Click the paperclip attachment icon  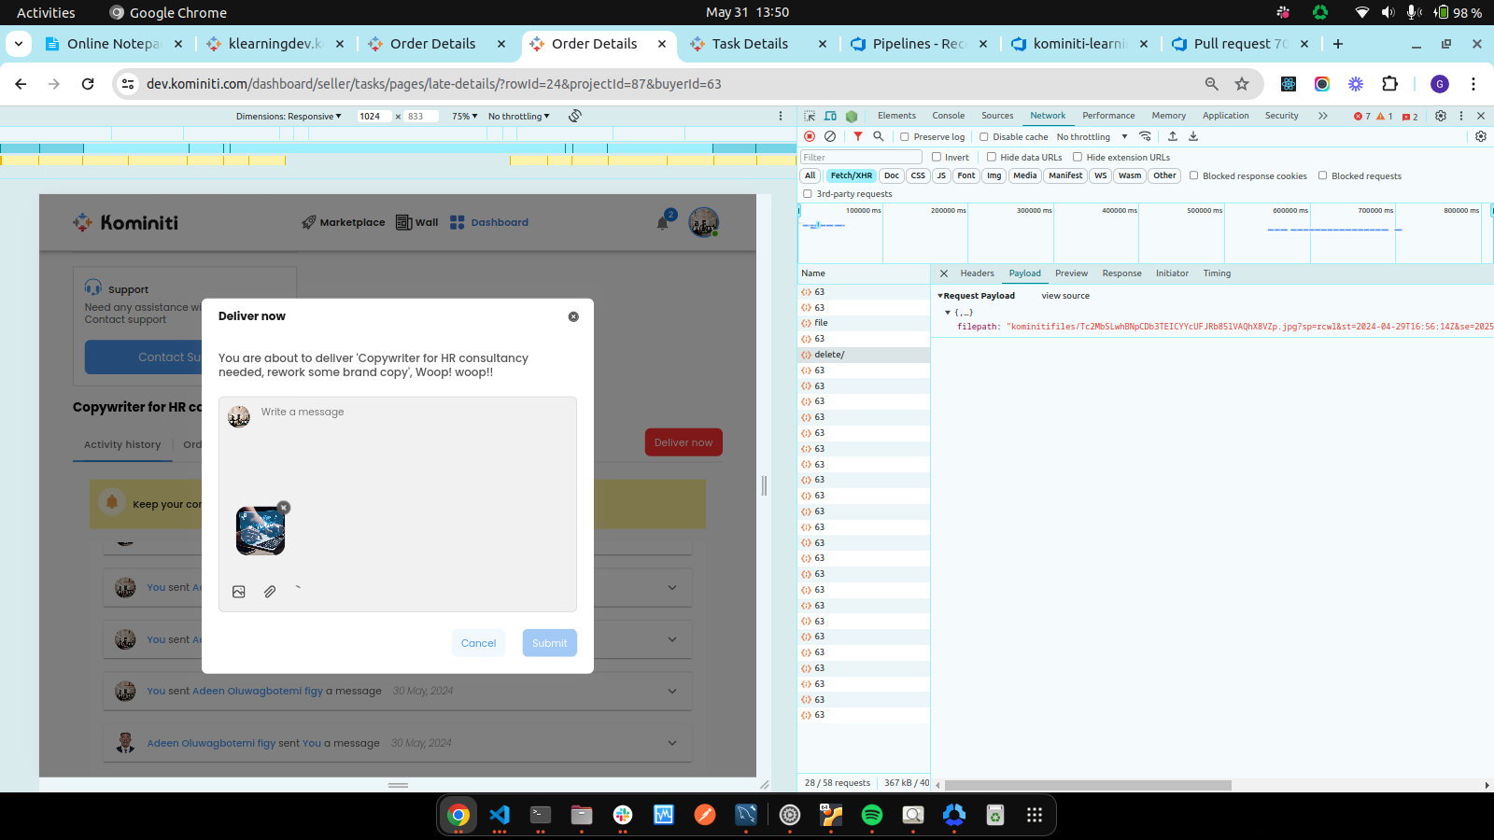pyautogui.click(x=270, y=592)
